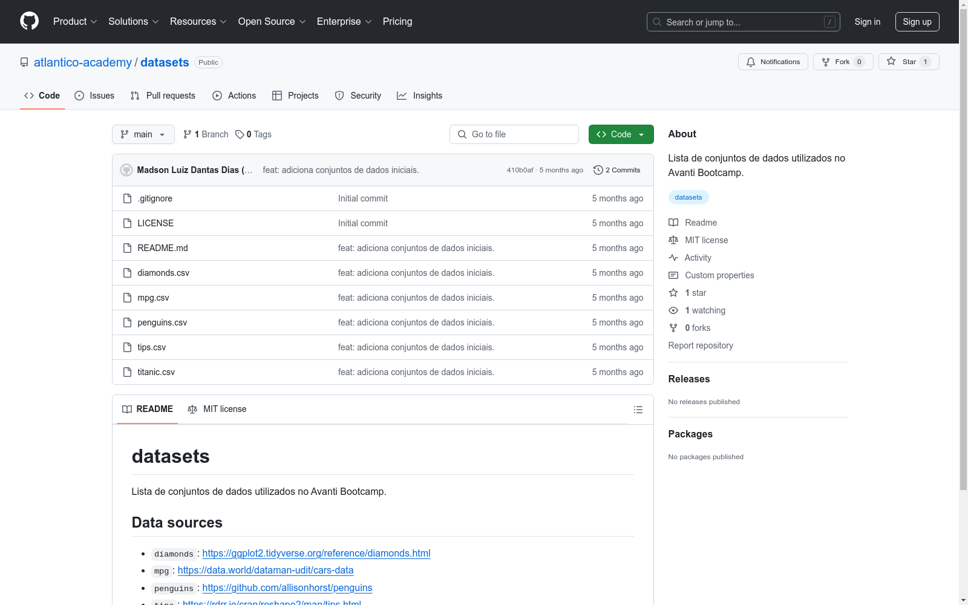The image size is (968, 605).
Task: Open the allisonhorst penguins GitHub link
Action: click(287, 587)
